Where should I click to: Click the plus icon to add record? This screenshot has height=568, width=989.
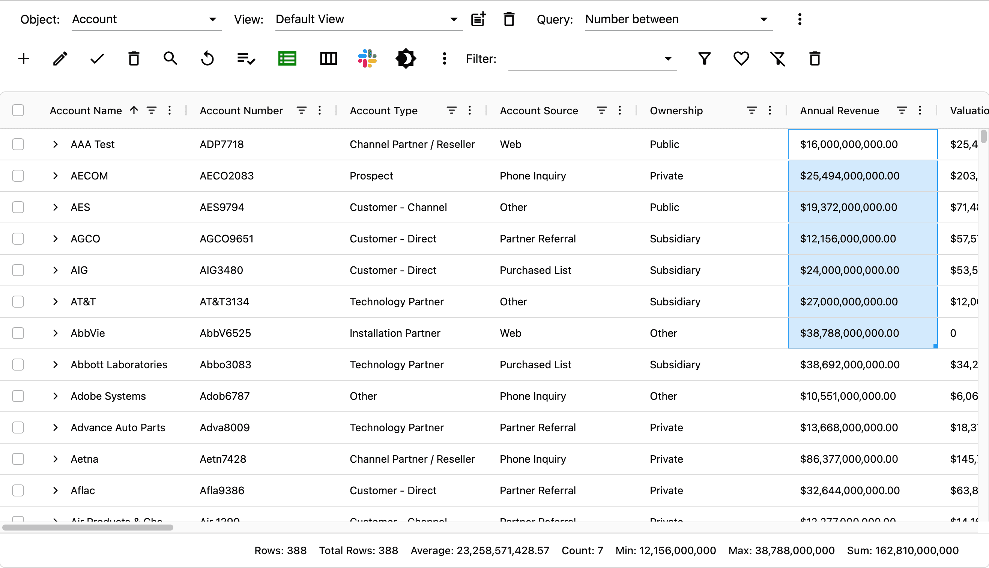click(23, 59)
